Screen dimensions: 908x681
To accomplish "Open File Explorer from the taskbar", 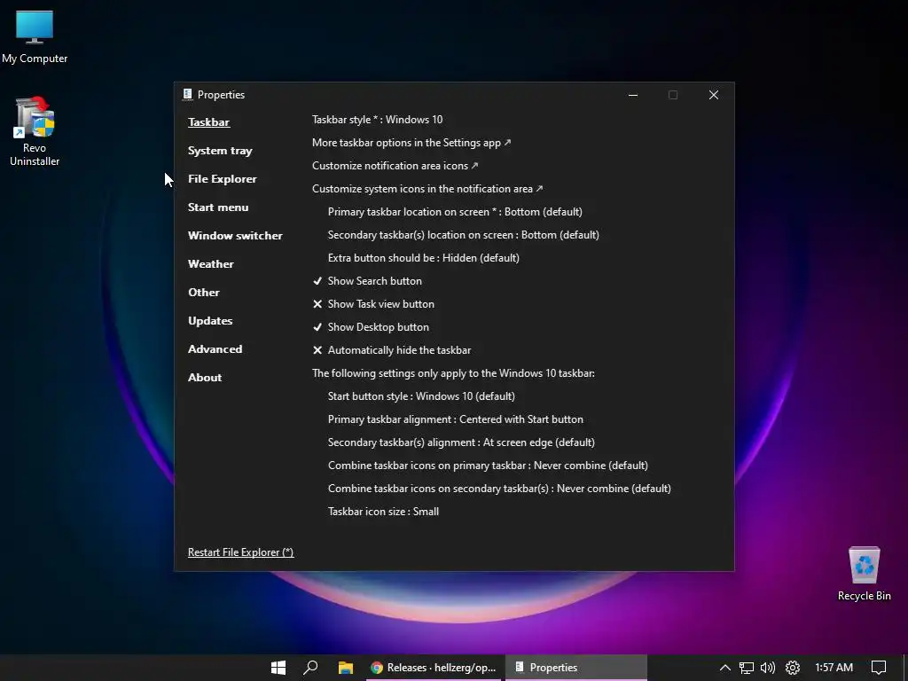I will [346, 668].
